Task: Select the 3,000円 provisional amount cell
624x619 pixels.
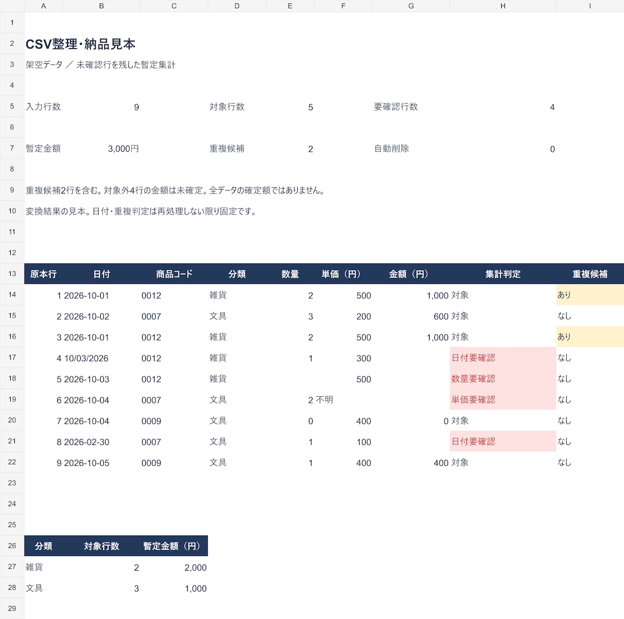Action: [101, 149]
